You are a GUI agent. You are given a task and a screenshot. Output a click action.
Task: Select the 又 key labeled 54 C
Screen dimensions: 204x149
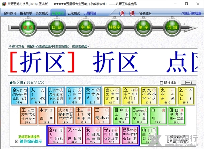75,135
